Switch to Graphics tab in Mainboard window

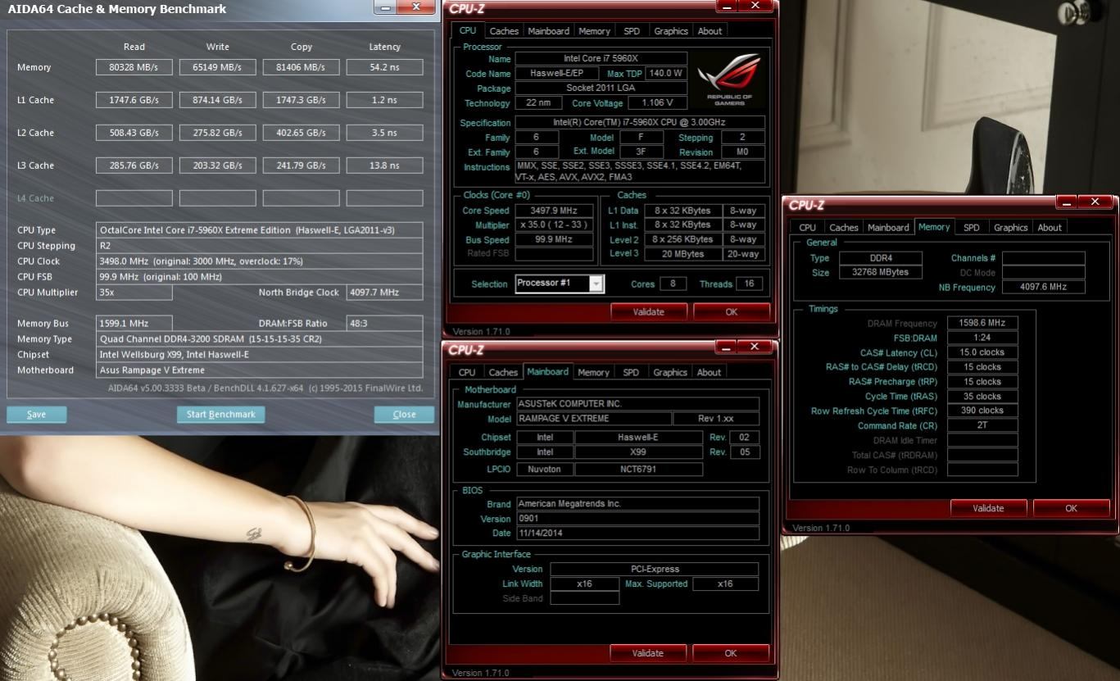[670, 372]
